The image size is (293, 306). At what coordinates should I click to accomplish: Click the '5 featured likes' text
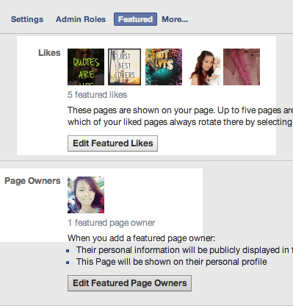[97, 95]
